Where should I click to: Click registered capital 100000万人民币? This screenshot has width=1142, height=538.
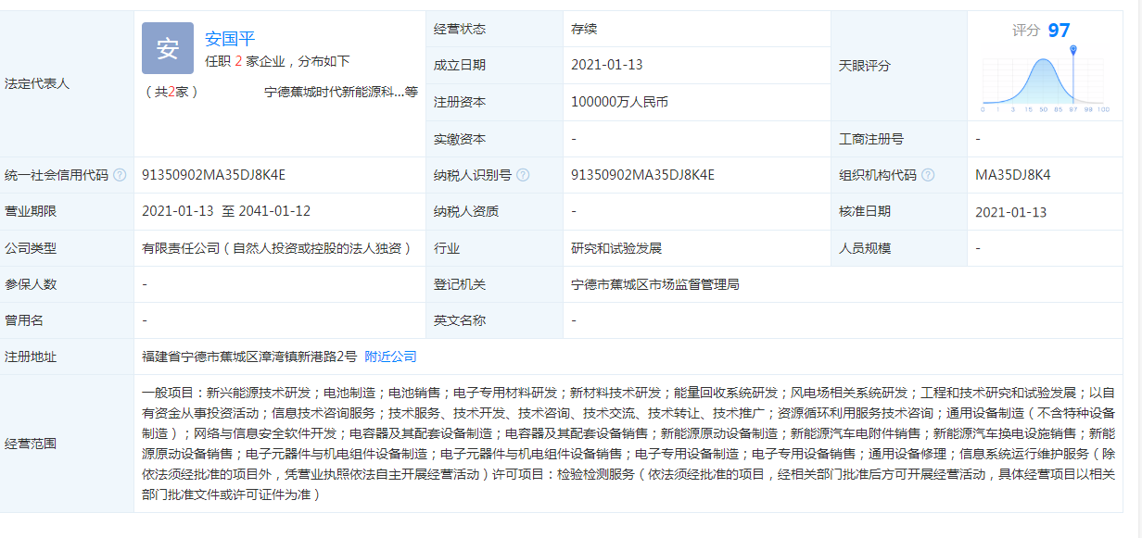[x=620, y=102]
